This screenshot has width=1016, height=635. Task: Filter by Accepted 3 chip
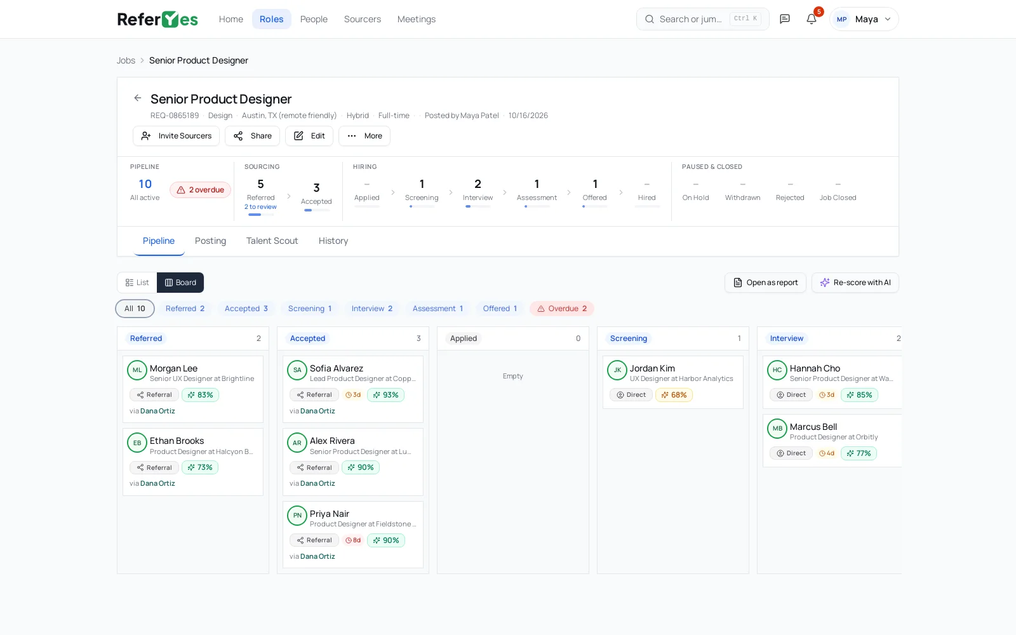point(246,309)
